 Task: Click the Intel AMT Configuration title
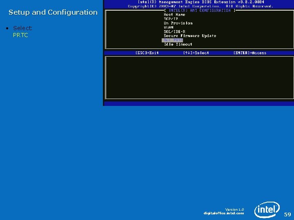tap(200, 11)
